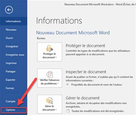Viewport: 136px width, 115px height.
Task: Click the Bureau location text
Action: point(41,38)
